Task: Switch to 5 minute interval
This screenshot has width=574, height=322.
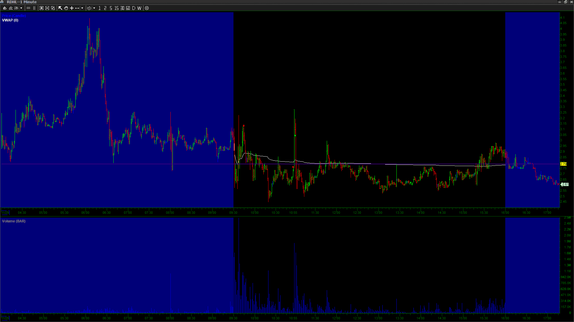Action: click(x=111, y=8)
